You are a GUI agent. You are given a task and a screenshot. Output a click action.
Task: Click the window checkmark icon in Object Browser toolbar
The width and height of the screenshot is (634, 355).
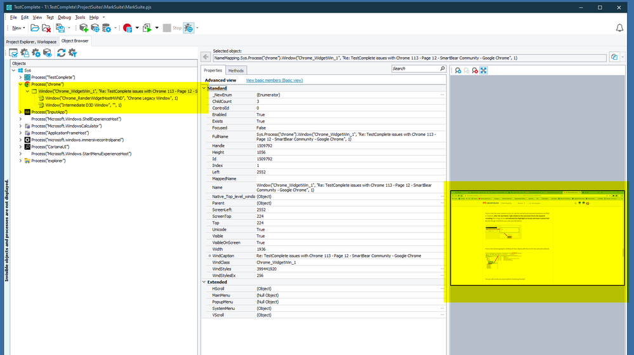pos(13,53)
